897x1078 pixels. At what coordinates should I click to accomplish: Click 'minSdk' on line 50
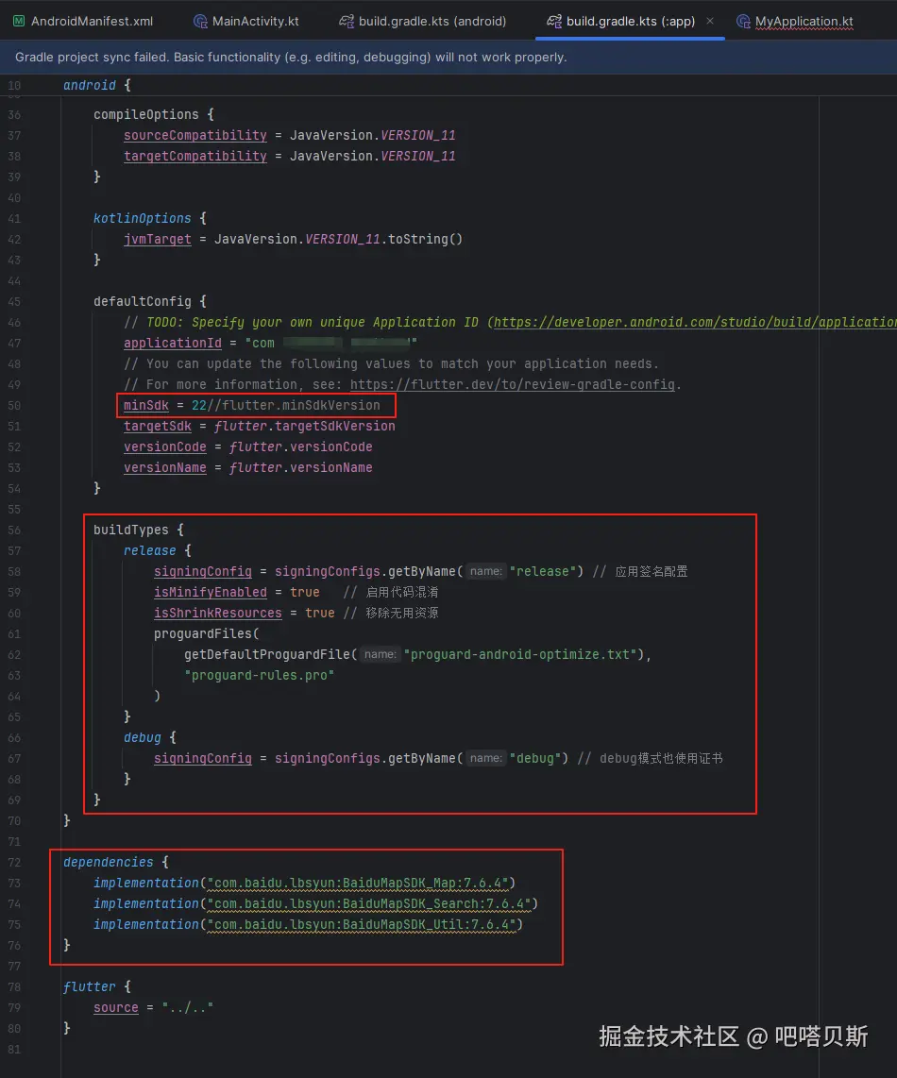(145, 405)
